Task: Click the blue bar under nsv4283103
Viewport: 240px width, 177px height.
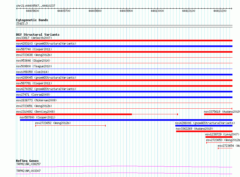Action: 124,46
